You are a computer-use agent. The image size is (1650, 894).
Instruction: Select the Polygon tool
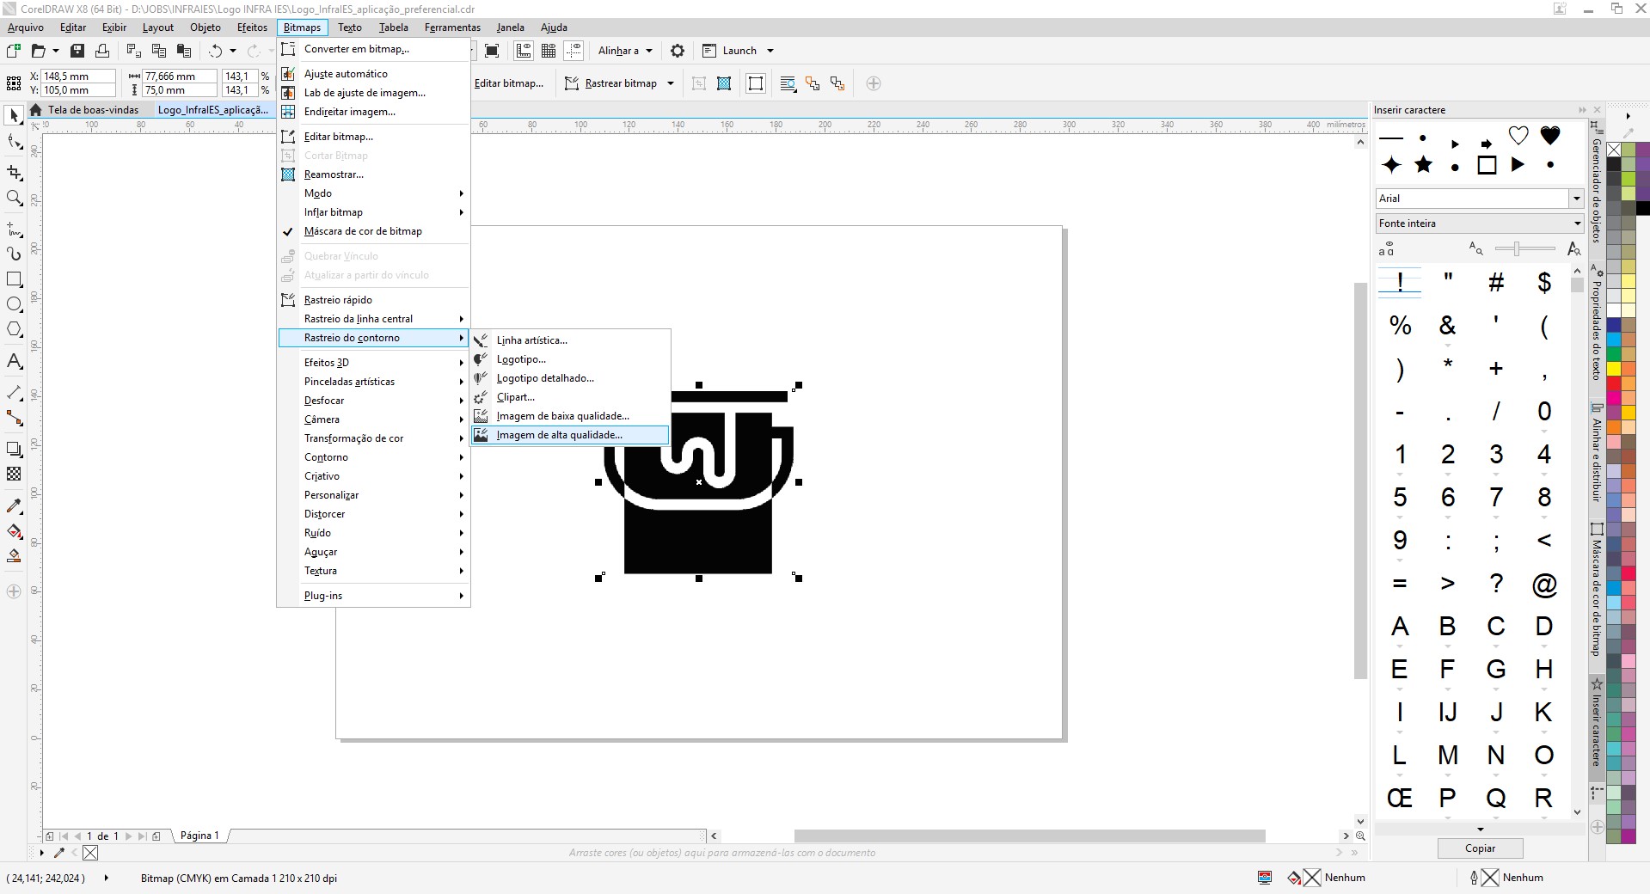click(x=14, y=329)
